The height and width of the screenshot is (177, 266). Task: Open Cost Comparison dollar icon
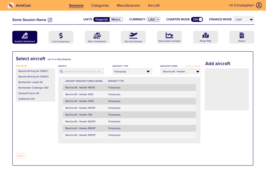[61, 36]
